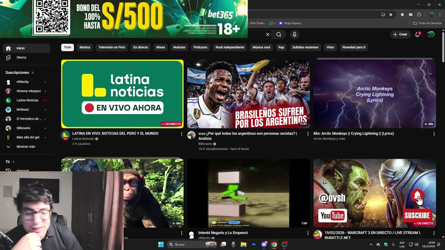Expand Mostrar más in subscriptions
Image resolution: width=445 pixels, height=250 pixels.
26,147
